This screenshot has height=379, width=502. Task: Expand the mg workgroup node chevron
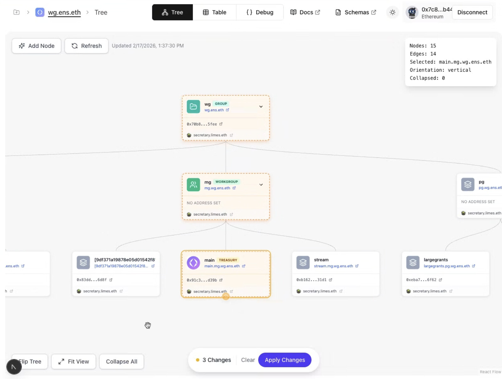pos(261,185)
